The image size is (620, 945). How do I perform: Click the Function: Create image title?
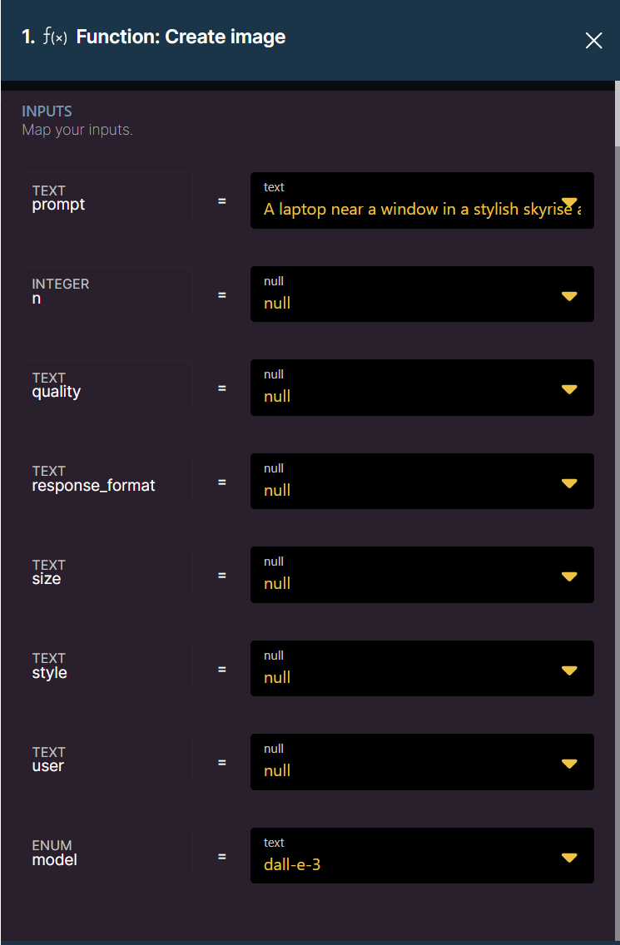181,37
